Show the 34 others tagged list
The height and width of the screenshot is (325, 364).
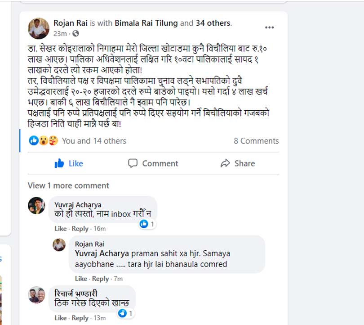213,23
